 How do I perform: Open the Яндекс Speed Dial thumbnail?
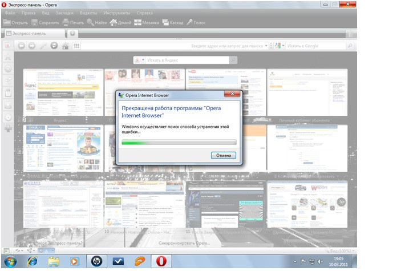[x=63, y=92]
